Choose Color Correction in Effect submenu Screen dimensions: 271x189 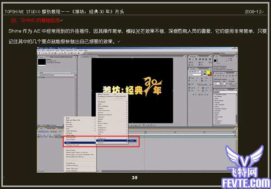(x=112, y=110)
